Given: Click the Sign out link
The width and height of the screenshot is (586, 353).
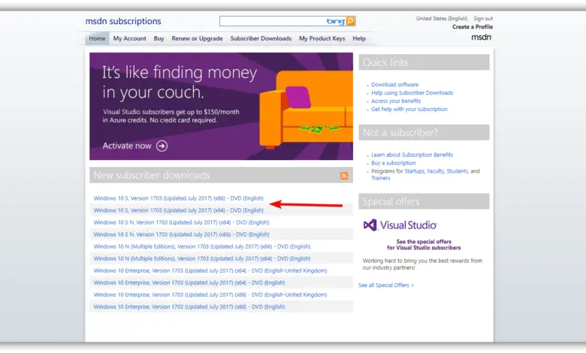Looking at the screenshot, I should [483, 18].
